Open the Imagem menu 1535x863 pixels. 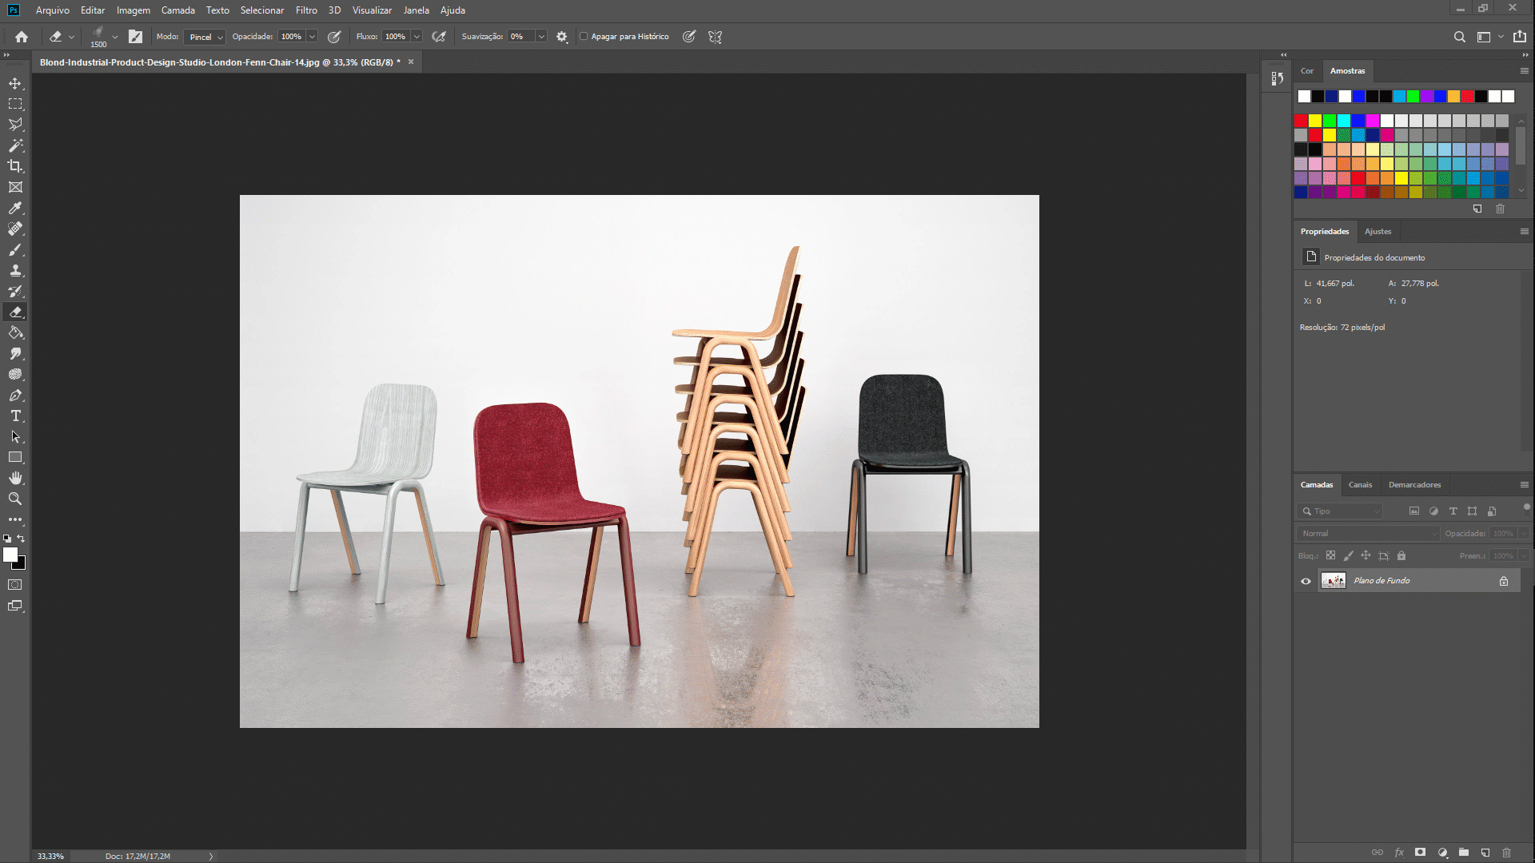coord(134,10)
